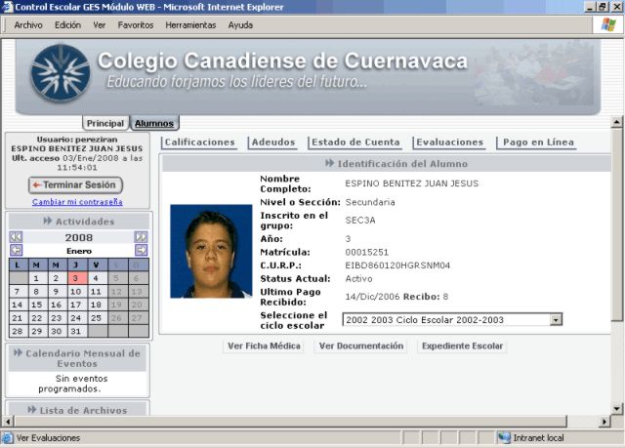Go to next year in calendar
The width and height of the screenshot is (625, 448).
pyautogui.click(x=141, y=237)
